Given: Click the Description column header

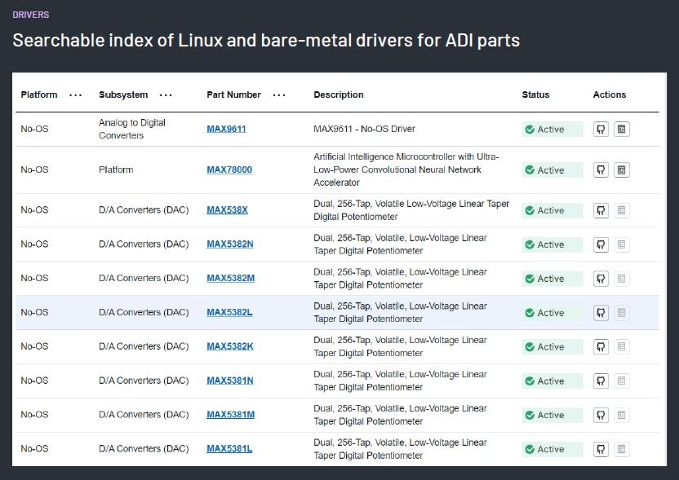Looking at the screenshot, I should coord(339,95).
